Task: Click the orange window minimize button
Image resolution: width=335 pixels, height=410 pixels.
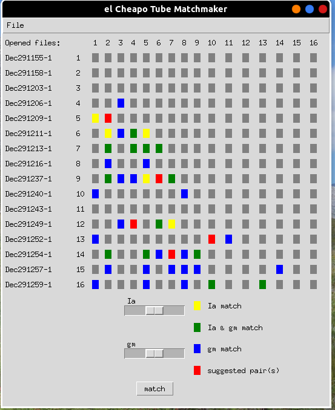Action: point(296,9)
